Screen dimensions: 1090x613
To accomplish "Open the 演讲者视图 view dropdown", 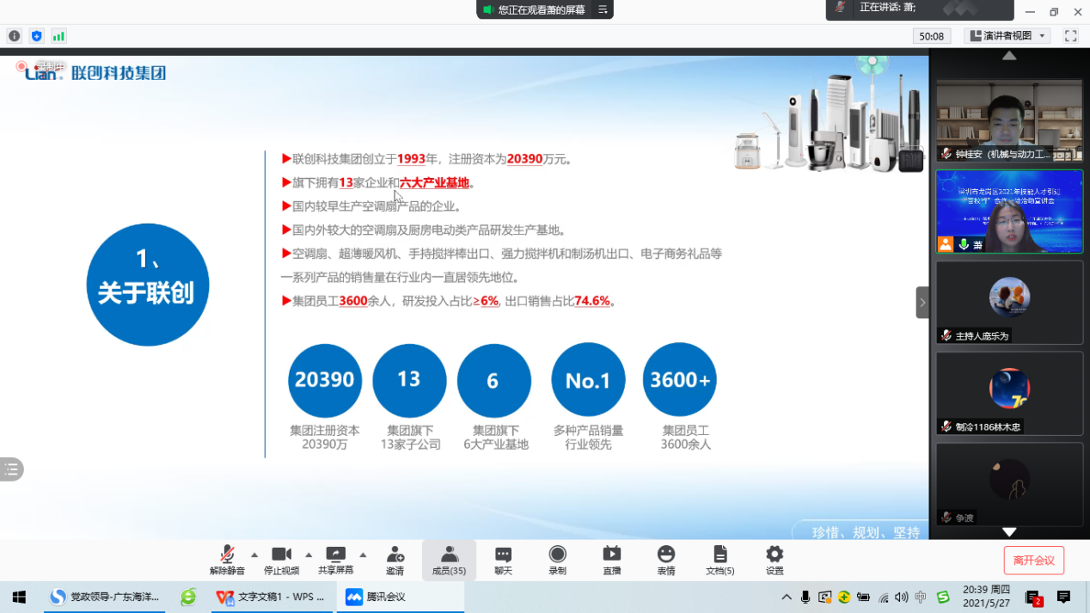I will tap(1007, 36).
